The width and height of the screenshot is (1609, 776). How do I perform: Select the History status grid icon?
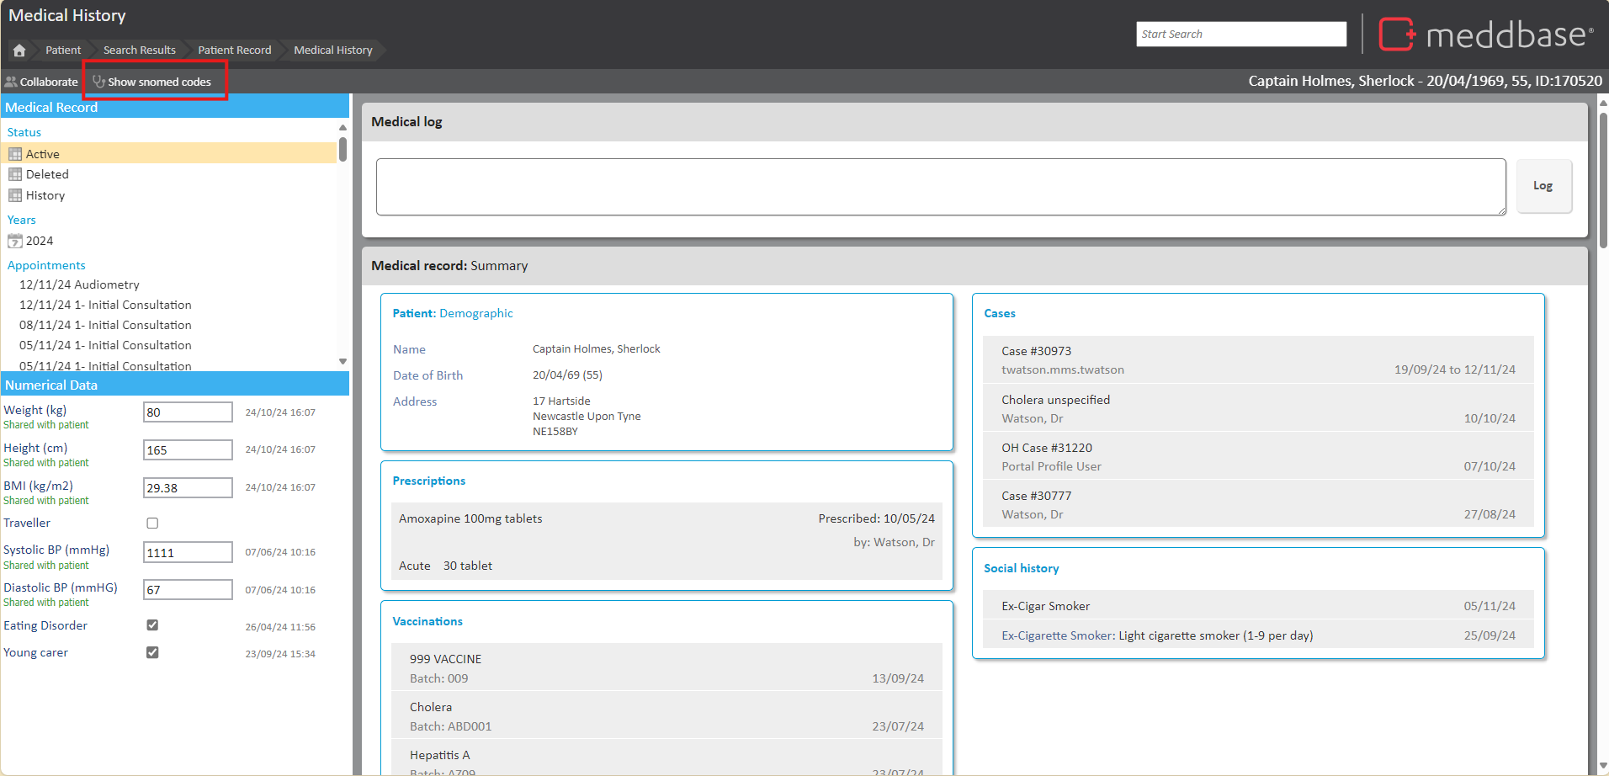coord(15,195)
